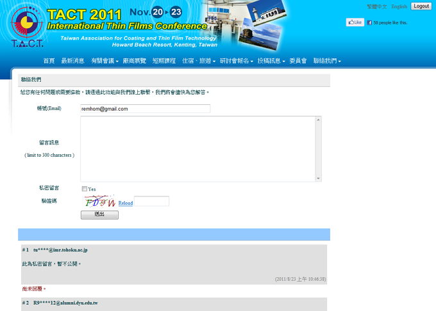436x311 pixels.
Task: Click the Facebook icon beside like count
Action: point(369,22)
